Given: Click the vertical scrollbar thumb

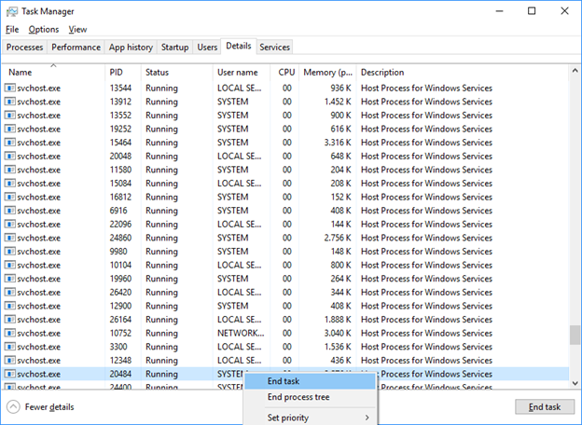Looking at the screenshot, I should [575, 335].
